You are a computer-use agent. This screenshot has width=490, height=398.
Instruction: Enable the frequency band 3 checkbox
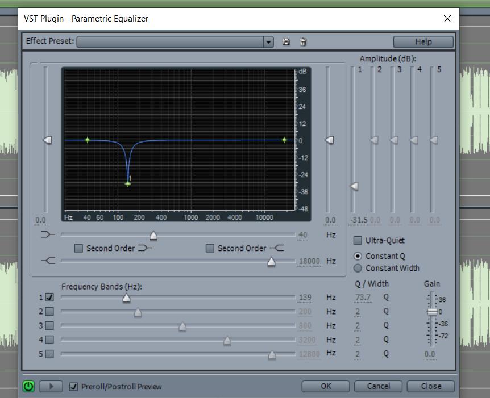(x=49, y=325)
